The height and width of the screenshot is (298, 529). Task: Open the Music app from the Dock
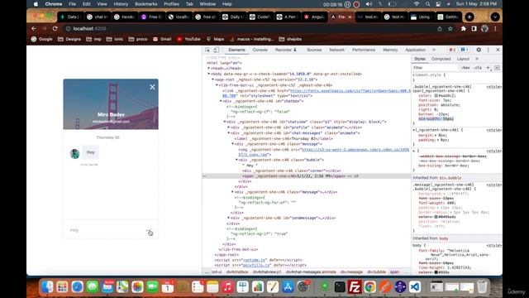[x=227, y=287]
